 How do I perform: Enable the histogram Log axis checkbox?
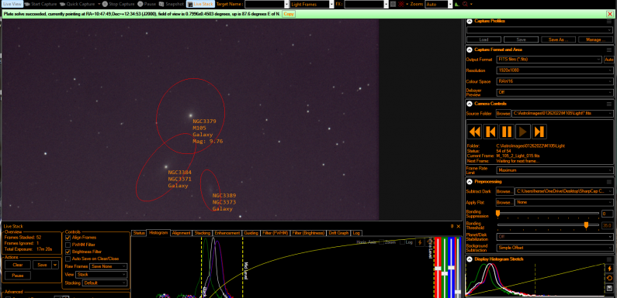tap(402, 242)
